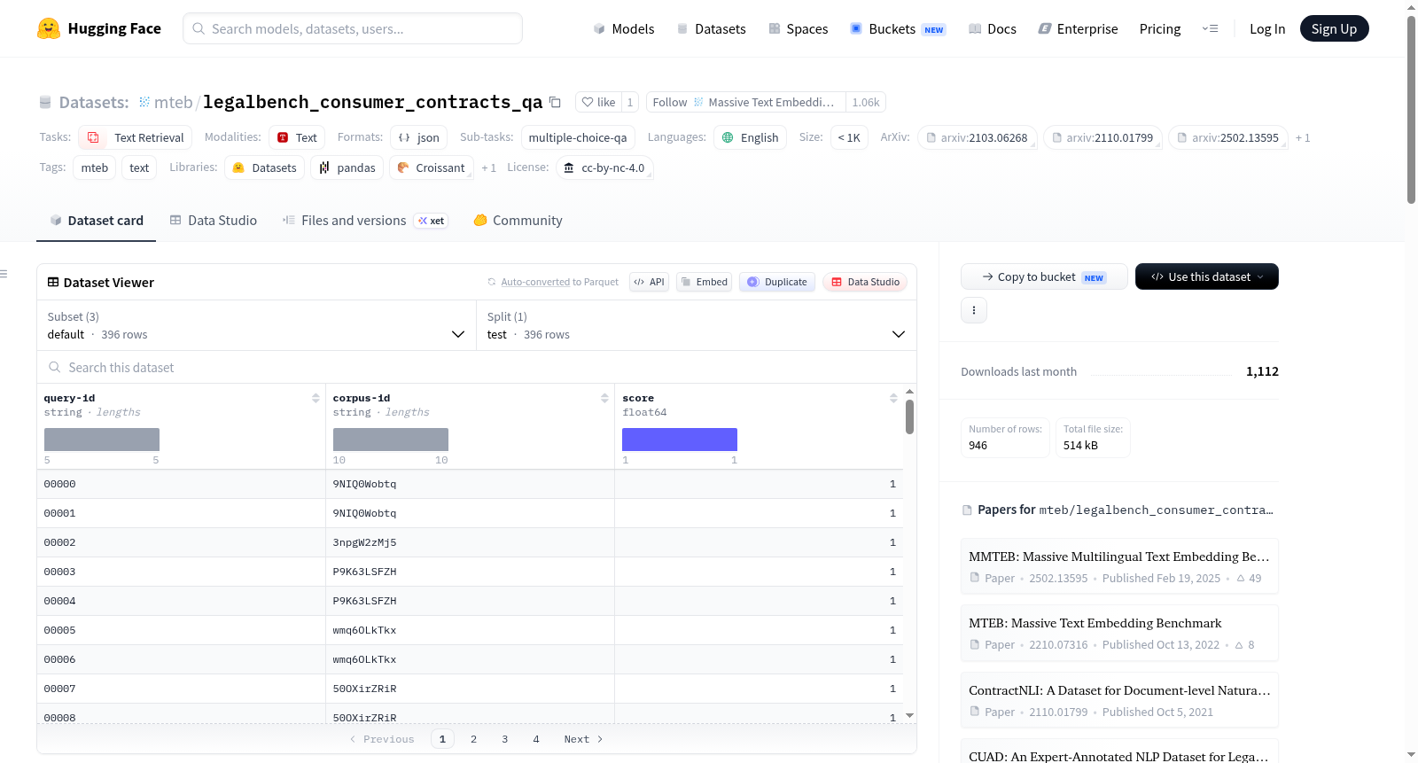
Task: Click the score histogram bar
Action: tap(680, 440)
